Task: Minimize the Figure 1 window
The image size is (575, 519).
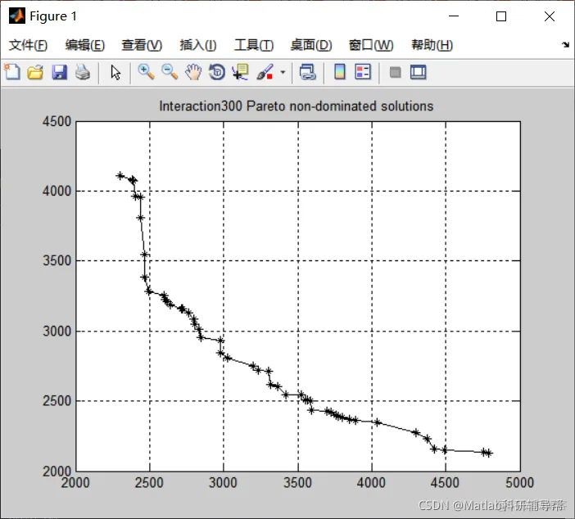Action: [x=454, y=16]
